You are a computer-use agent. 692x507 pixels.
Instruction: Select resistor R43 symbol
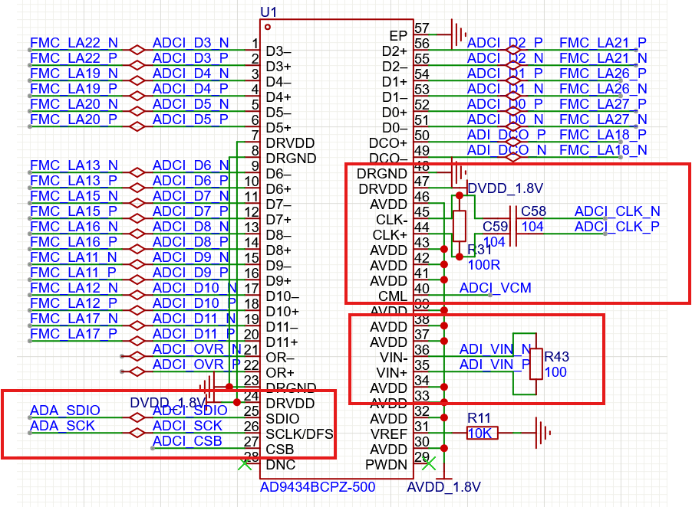535,364
